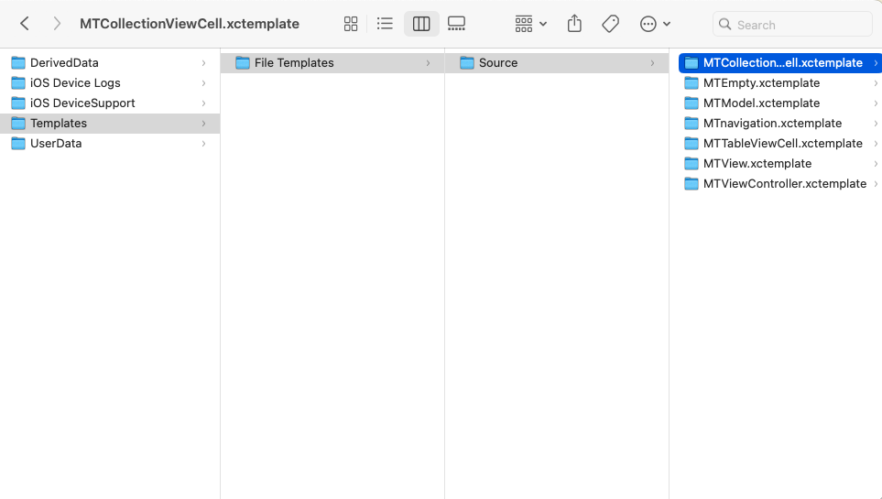Click the UserData name text
Screen dimensions: 882x499
[56, 144]
